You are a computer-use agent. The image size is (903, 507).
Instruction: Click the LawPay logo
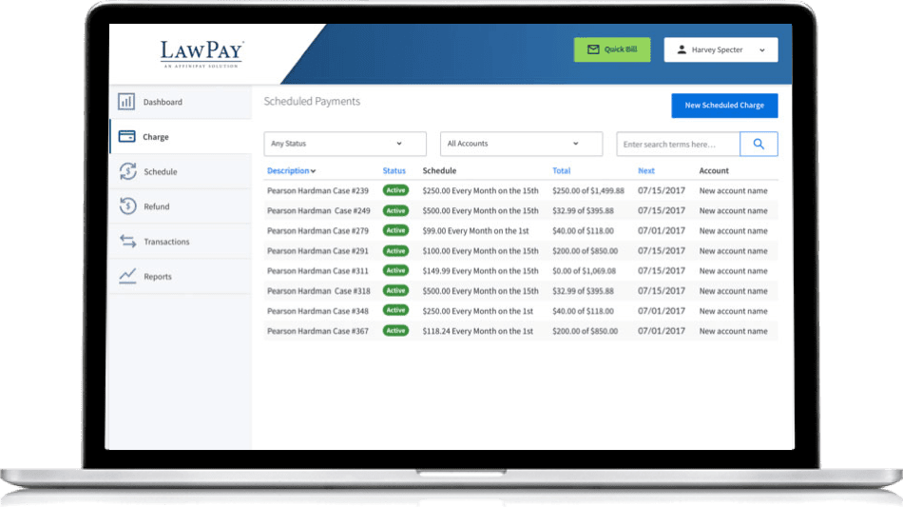pyautogui.click(x=202, y=53)
